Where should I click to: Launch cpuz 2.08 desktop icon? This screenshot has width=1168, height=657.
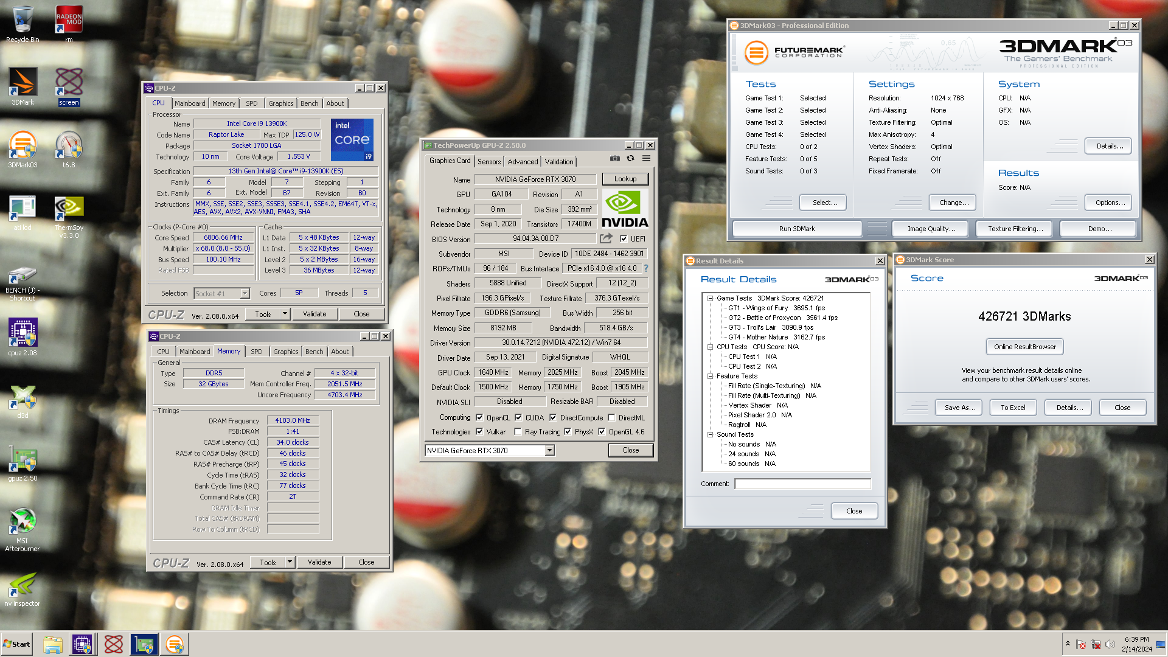point(23,336)
